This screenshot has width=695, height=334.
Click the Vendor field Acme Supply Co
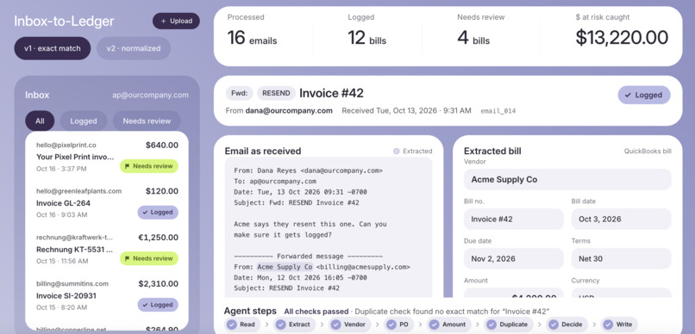pyautogui.click(x=567, y=180)
